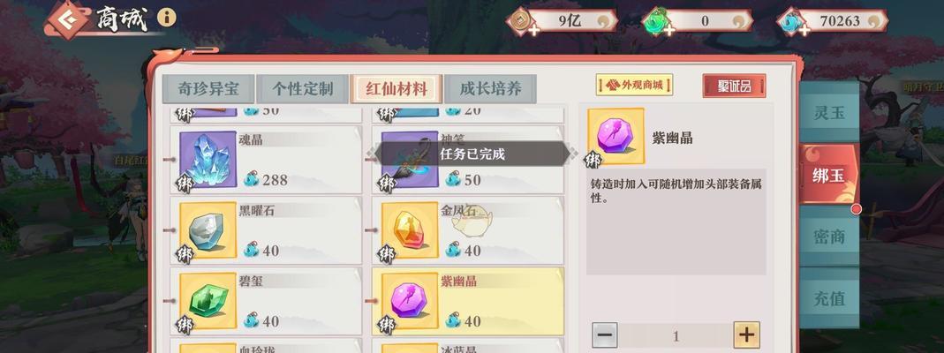This screenshot has height=353, width=944.
Task: Select the 魂晶 crystal item
Action: coord(266,160)
